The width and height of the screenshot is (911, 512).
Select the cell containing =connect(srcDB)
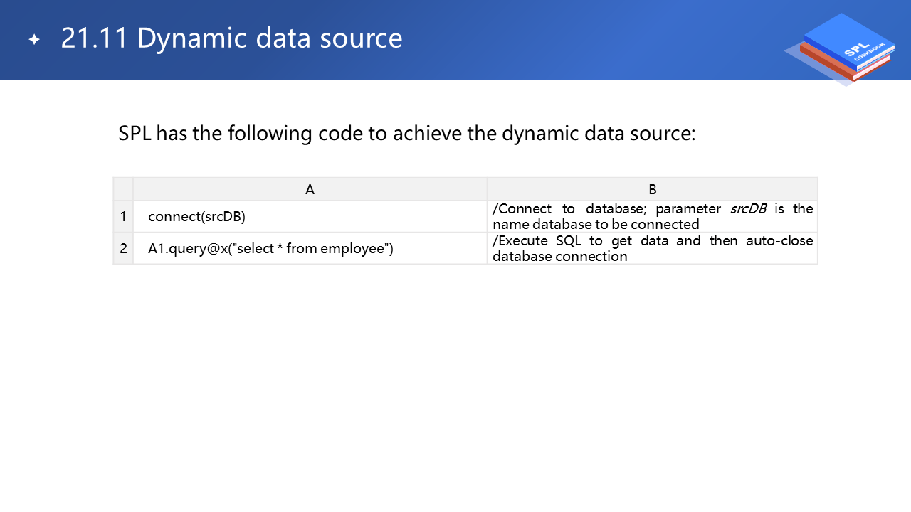[x=310, y=217]
